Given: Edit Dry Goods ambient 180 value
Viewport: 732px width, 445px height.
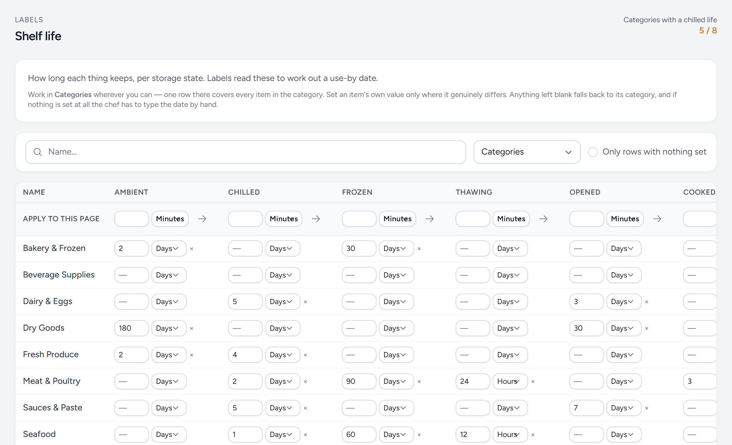Looking at the screenshot, I should pyautogui.click(x=132, y=328).
